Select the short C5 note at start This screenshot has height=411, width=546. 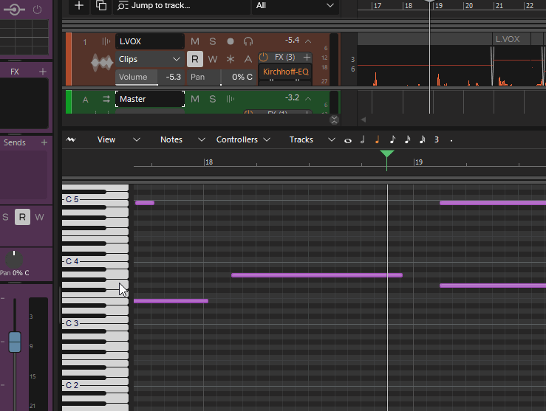tap(145, 203)
